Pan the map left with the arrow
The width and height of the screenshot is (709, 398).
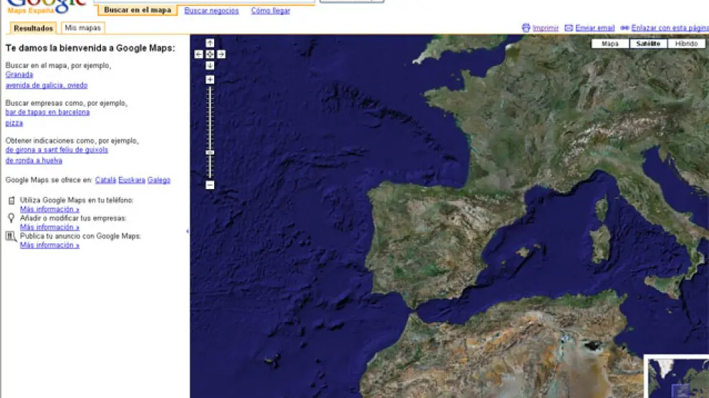click(199, 54)
